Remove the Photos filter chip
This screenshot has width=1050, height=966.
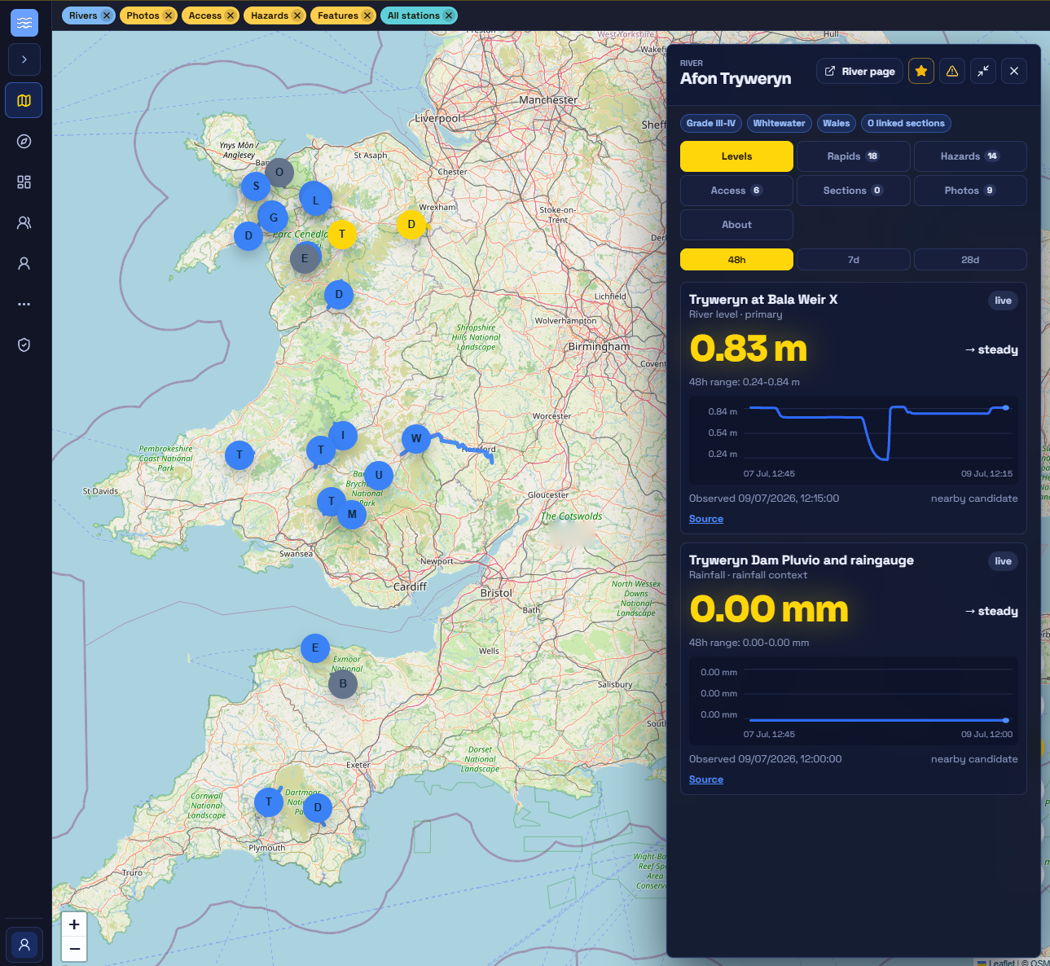169,15
